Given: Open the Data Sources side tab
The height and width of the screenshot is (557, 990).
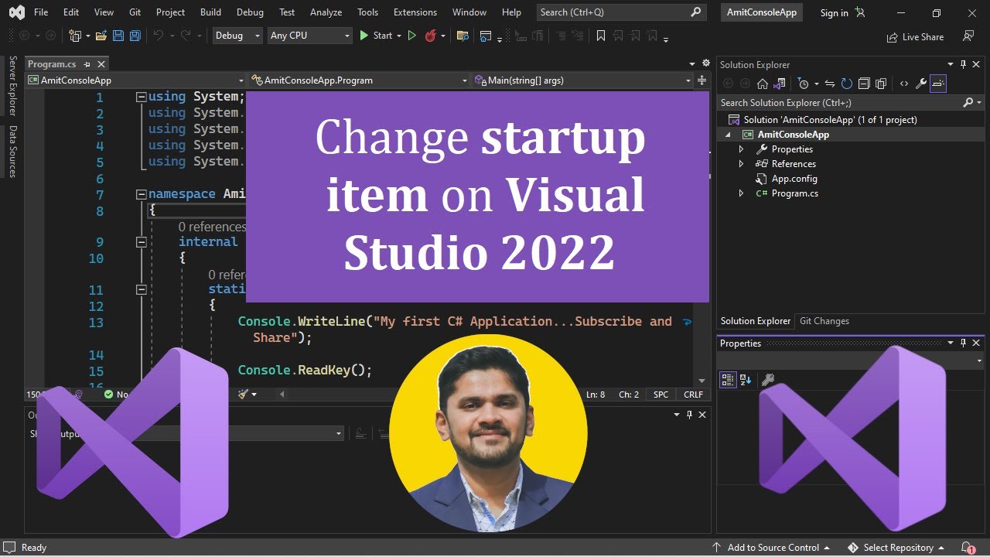Looking at the screenshot, I should tap(12, 151).
